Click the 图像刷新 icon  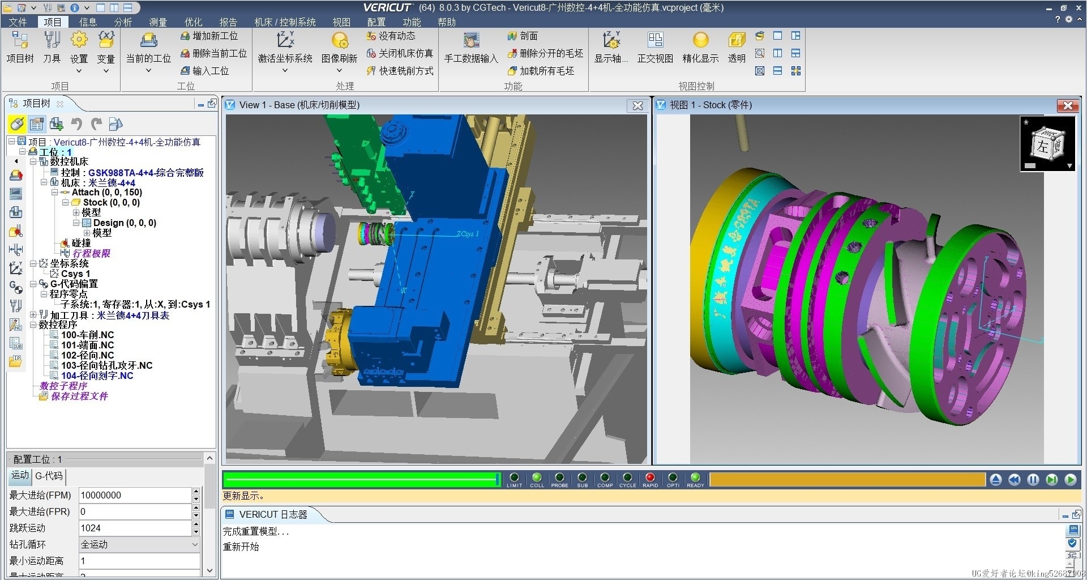coord(339,46)
